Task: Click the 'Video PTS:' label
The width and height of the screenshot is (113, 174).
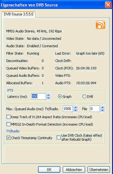Action: [x=63, y=76]
